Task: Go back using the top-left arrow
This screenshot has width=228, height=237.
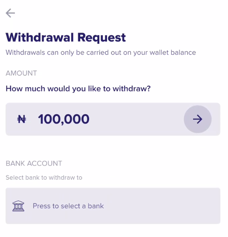Action: pyautogui.click(x=10, y=13)
